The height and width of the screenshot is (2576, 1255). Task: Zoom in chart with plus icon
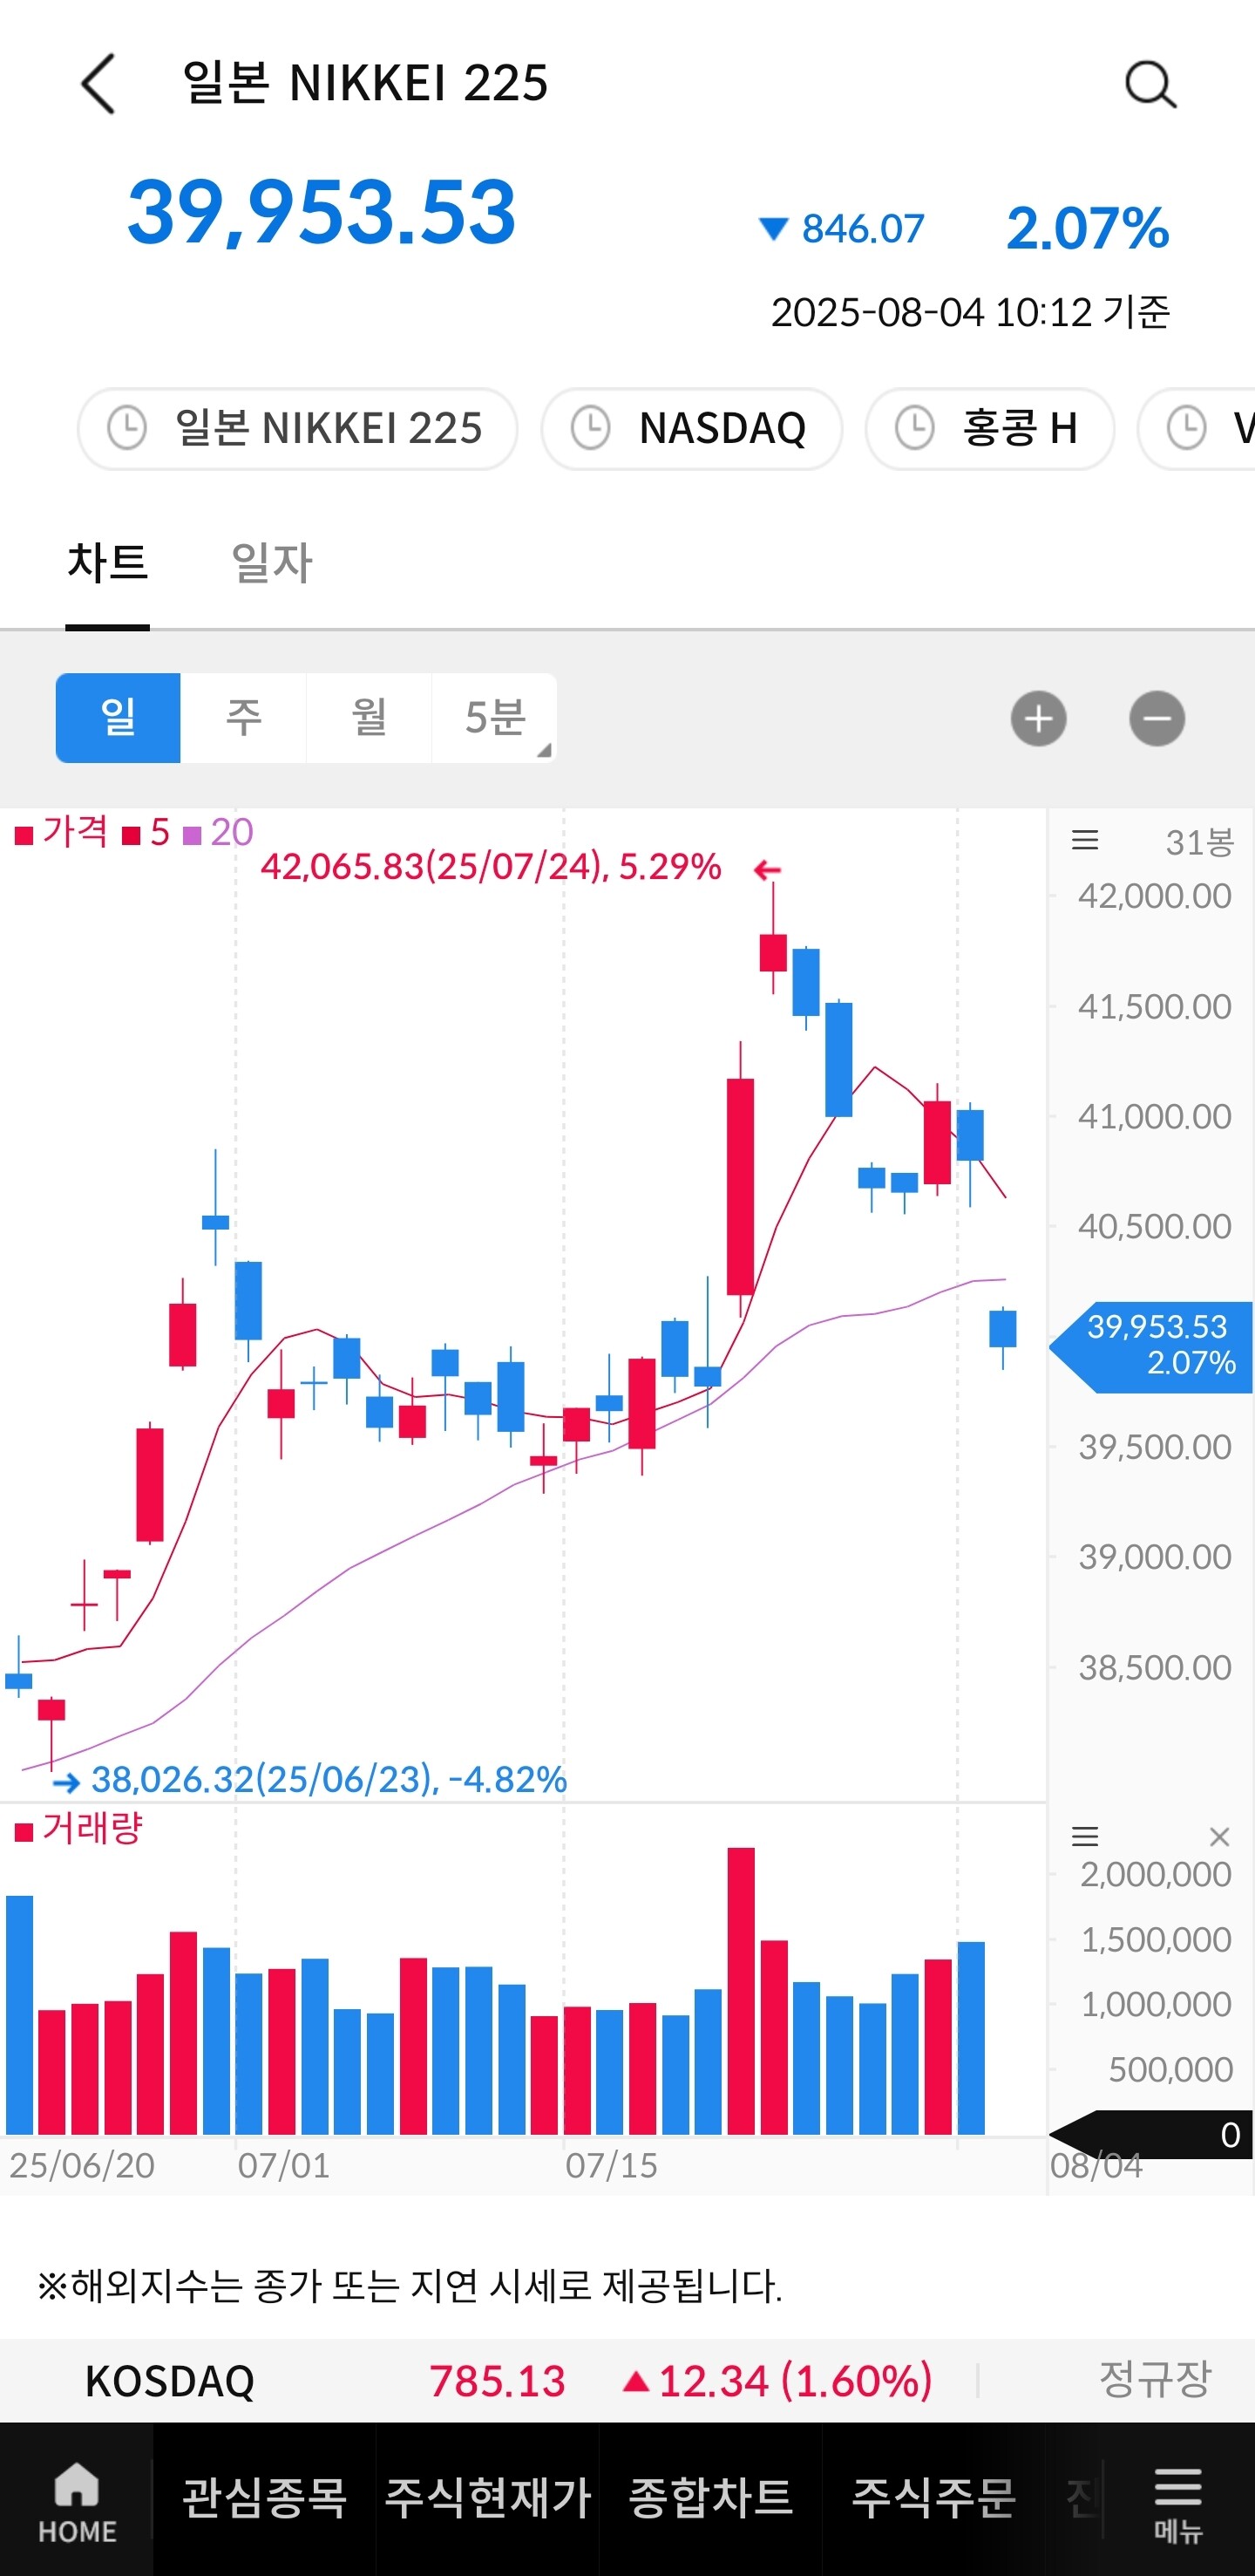pos(1038,719)
